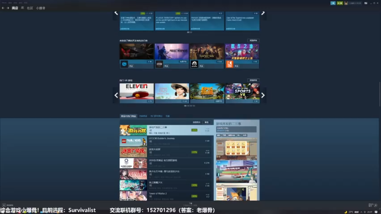381x214 pixels.
Task: Select the teal anime game row with discount
Action: click(165, 185)
